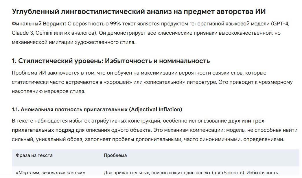Click the "(Adjectival Inflation)" parenthetical text
Screen dimensions: 302x178
tap(156, 110)
